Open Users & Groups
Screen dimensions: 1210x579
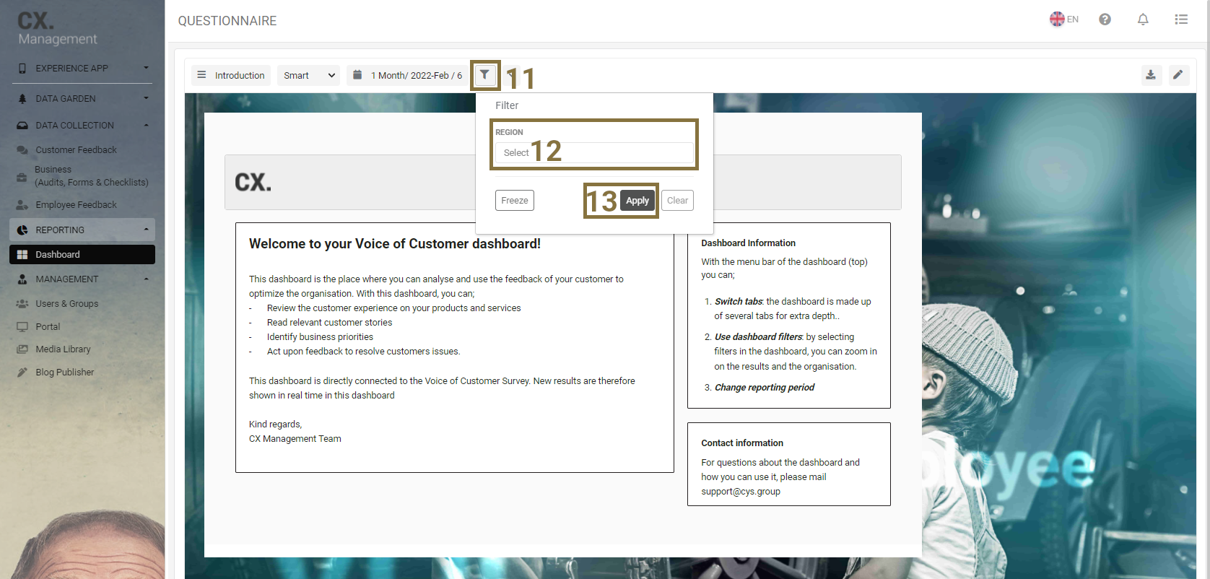66,303
